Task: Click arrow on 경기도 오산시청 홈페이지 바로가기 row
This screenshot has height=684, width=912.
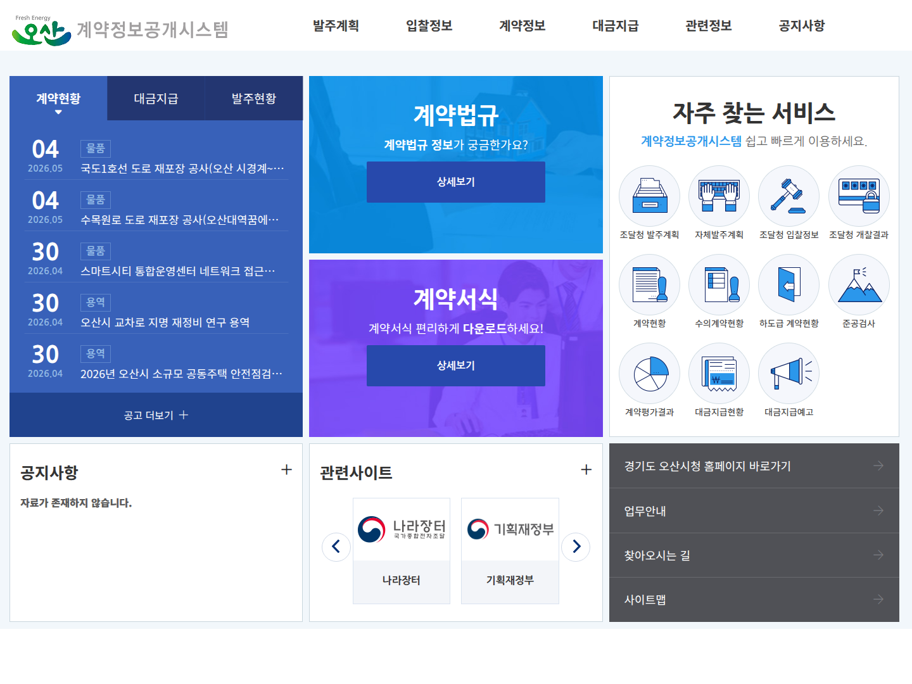Action: point(878,465)
